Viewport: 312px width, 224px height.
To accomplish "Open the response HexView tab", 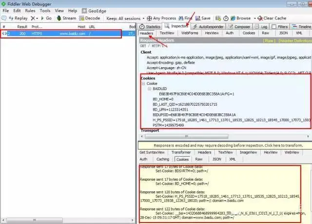I will click(271, 152).
